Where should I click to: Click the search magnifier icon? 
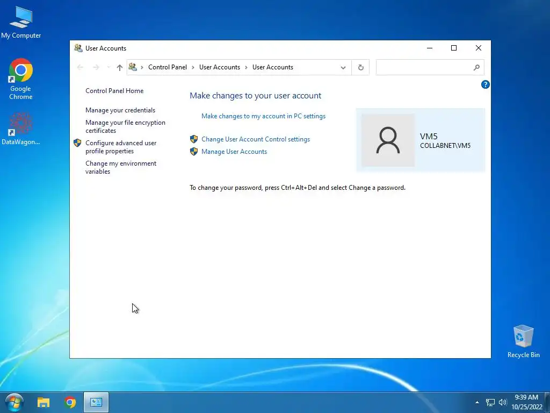(x=476, y=67)
